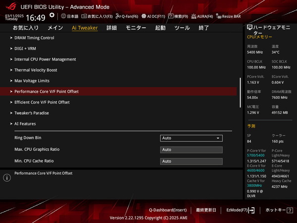The height and width of the screenshot is (223, 297).
Task: Switch to the お気に入り tab
Action: (26, 28)
